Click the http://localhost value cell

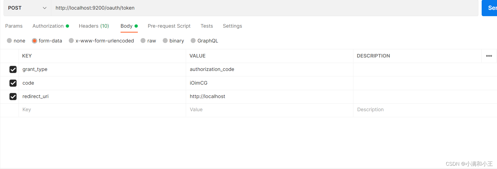(x=270, y=96)
